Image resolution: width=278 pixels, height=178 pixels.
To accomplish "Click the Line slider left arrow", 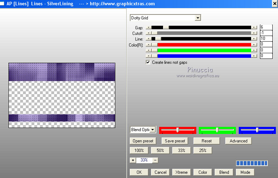I will coord(149,39).
